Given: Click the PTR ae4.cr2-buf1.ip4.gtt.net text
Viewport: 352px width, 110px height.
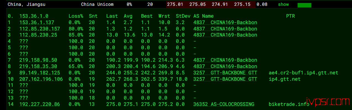Looking at the screenshot, I should [303, 73].
